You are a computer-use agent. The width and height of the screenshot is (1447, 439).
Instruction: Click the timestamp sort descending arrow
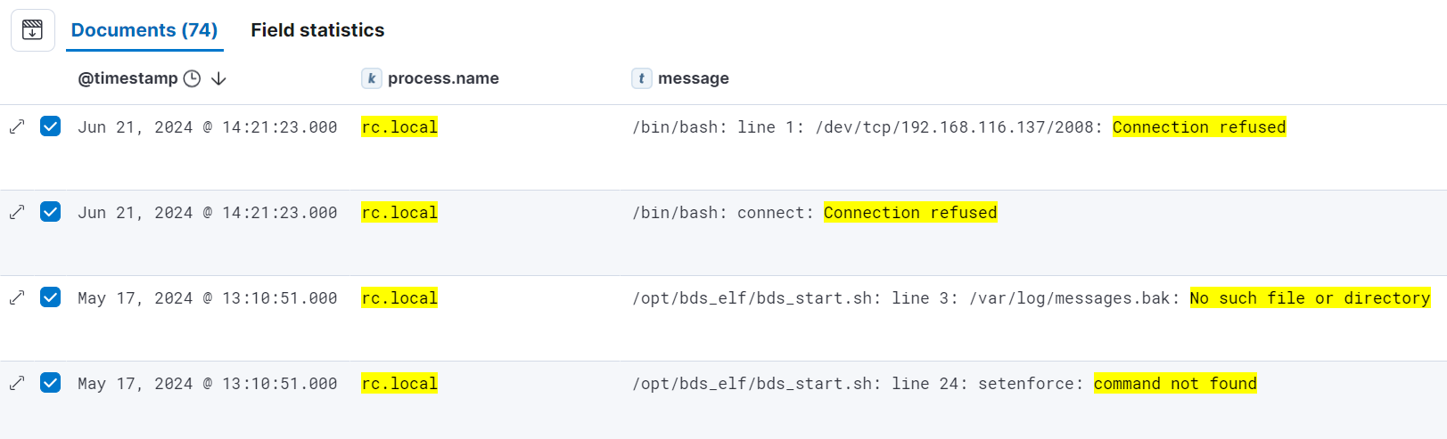point(218,78)
